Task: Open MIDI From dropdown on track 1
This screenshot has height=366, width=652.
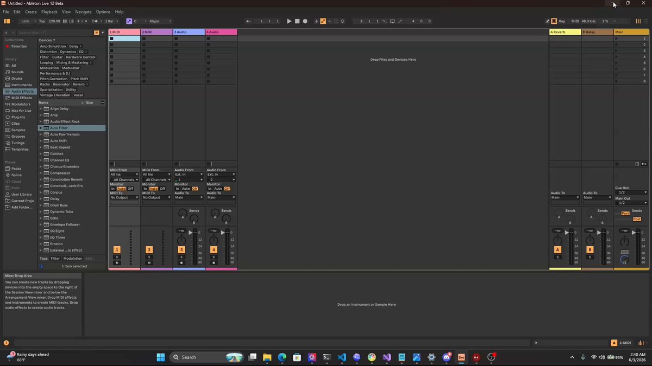Action: pos(124,175)
